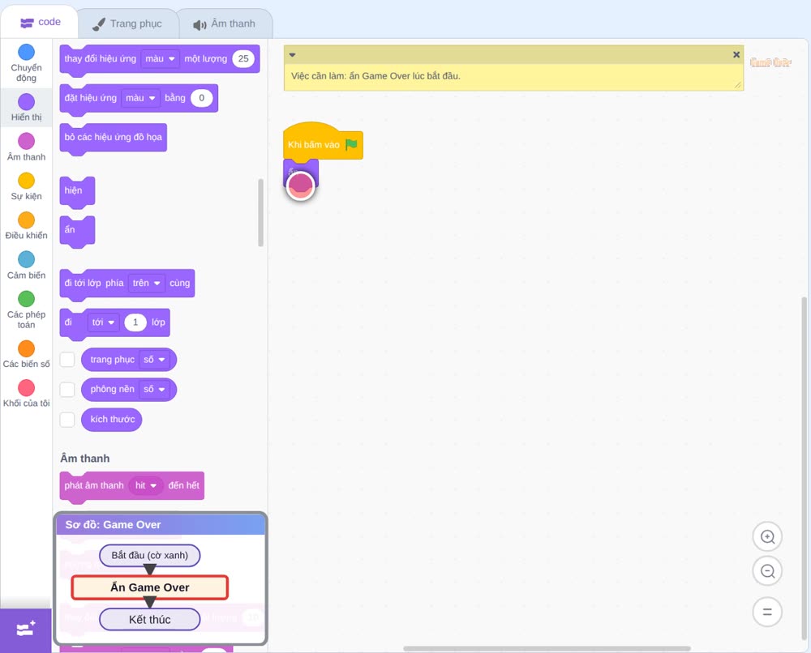Select the Hiển thị block category
This screenshot has height=653, width=811.
tap(26, 108)
